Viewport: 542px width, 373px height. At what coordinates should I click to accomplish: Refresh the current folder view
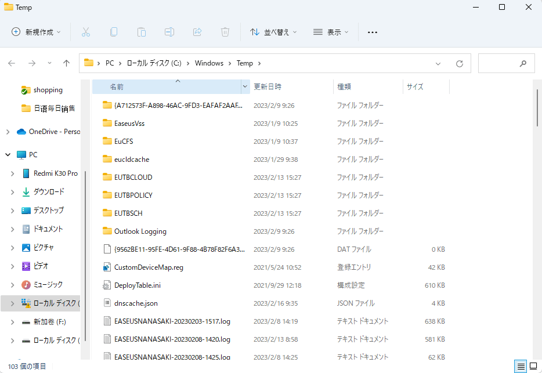[460, 63]
